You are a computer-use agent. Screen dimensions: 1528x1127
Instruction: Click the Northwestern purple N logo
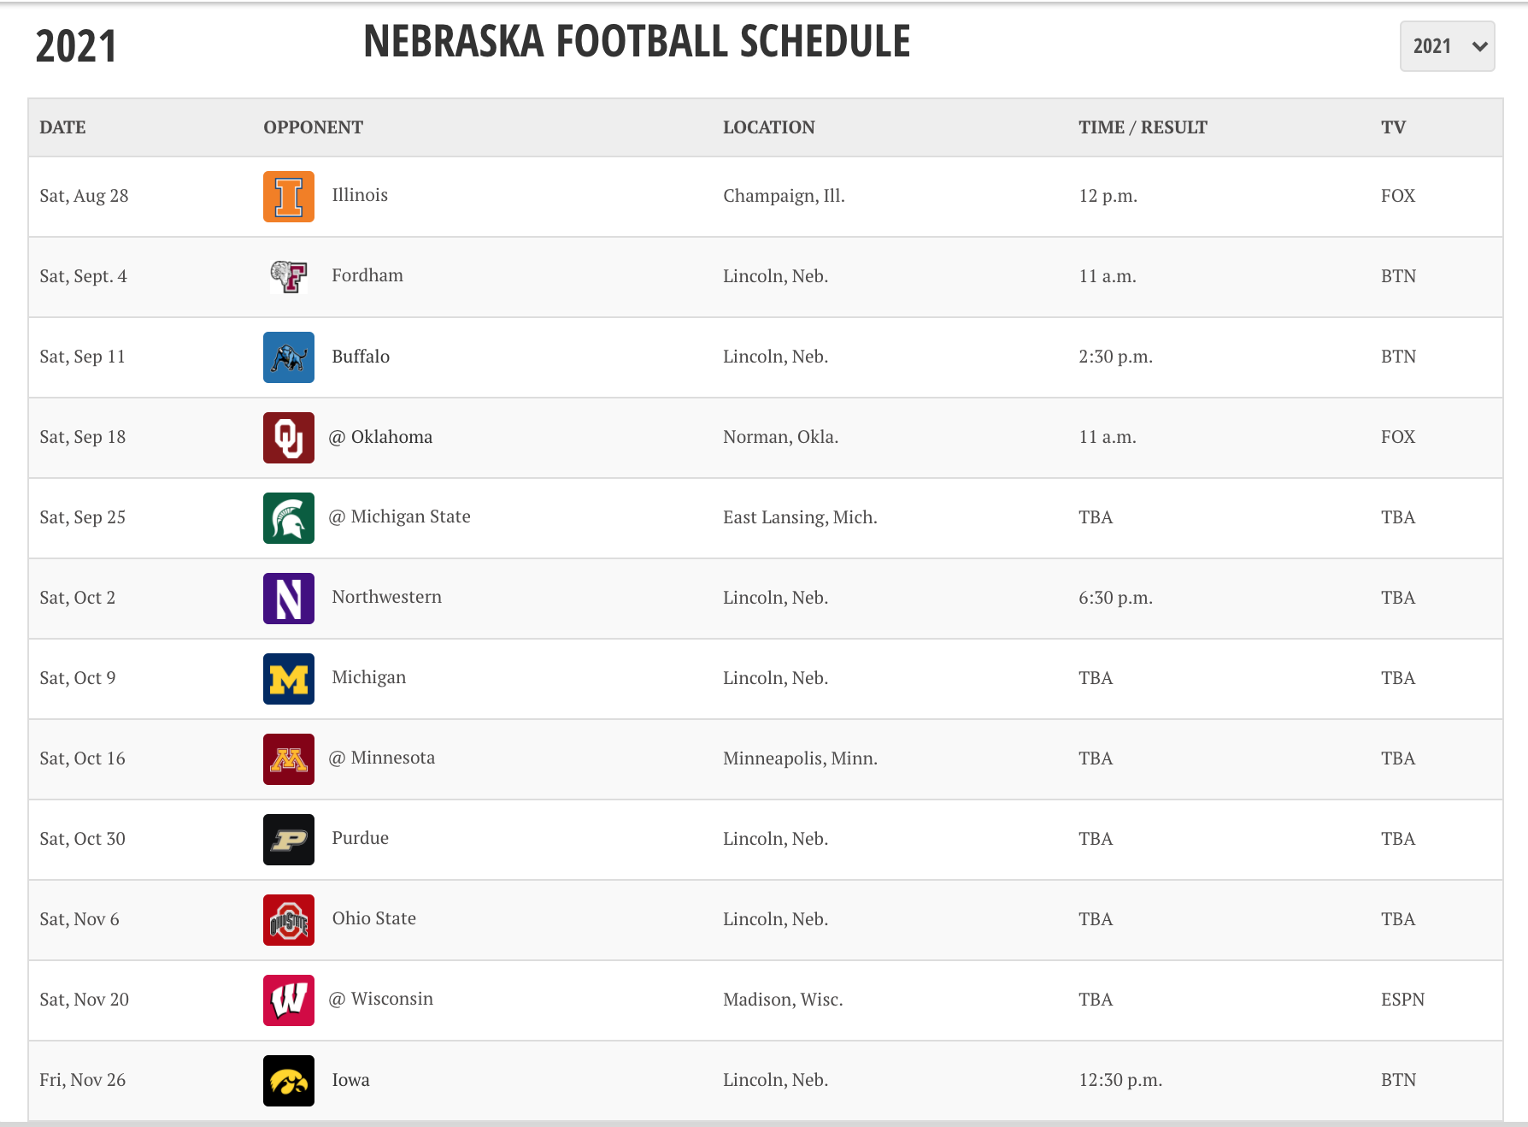click(289, 599)
